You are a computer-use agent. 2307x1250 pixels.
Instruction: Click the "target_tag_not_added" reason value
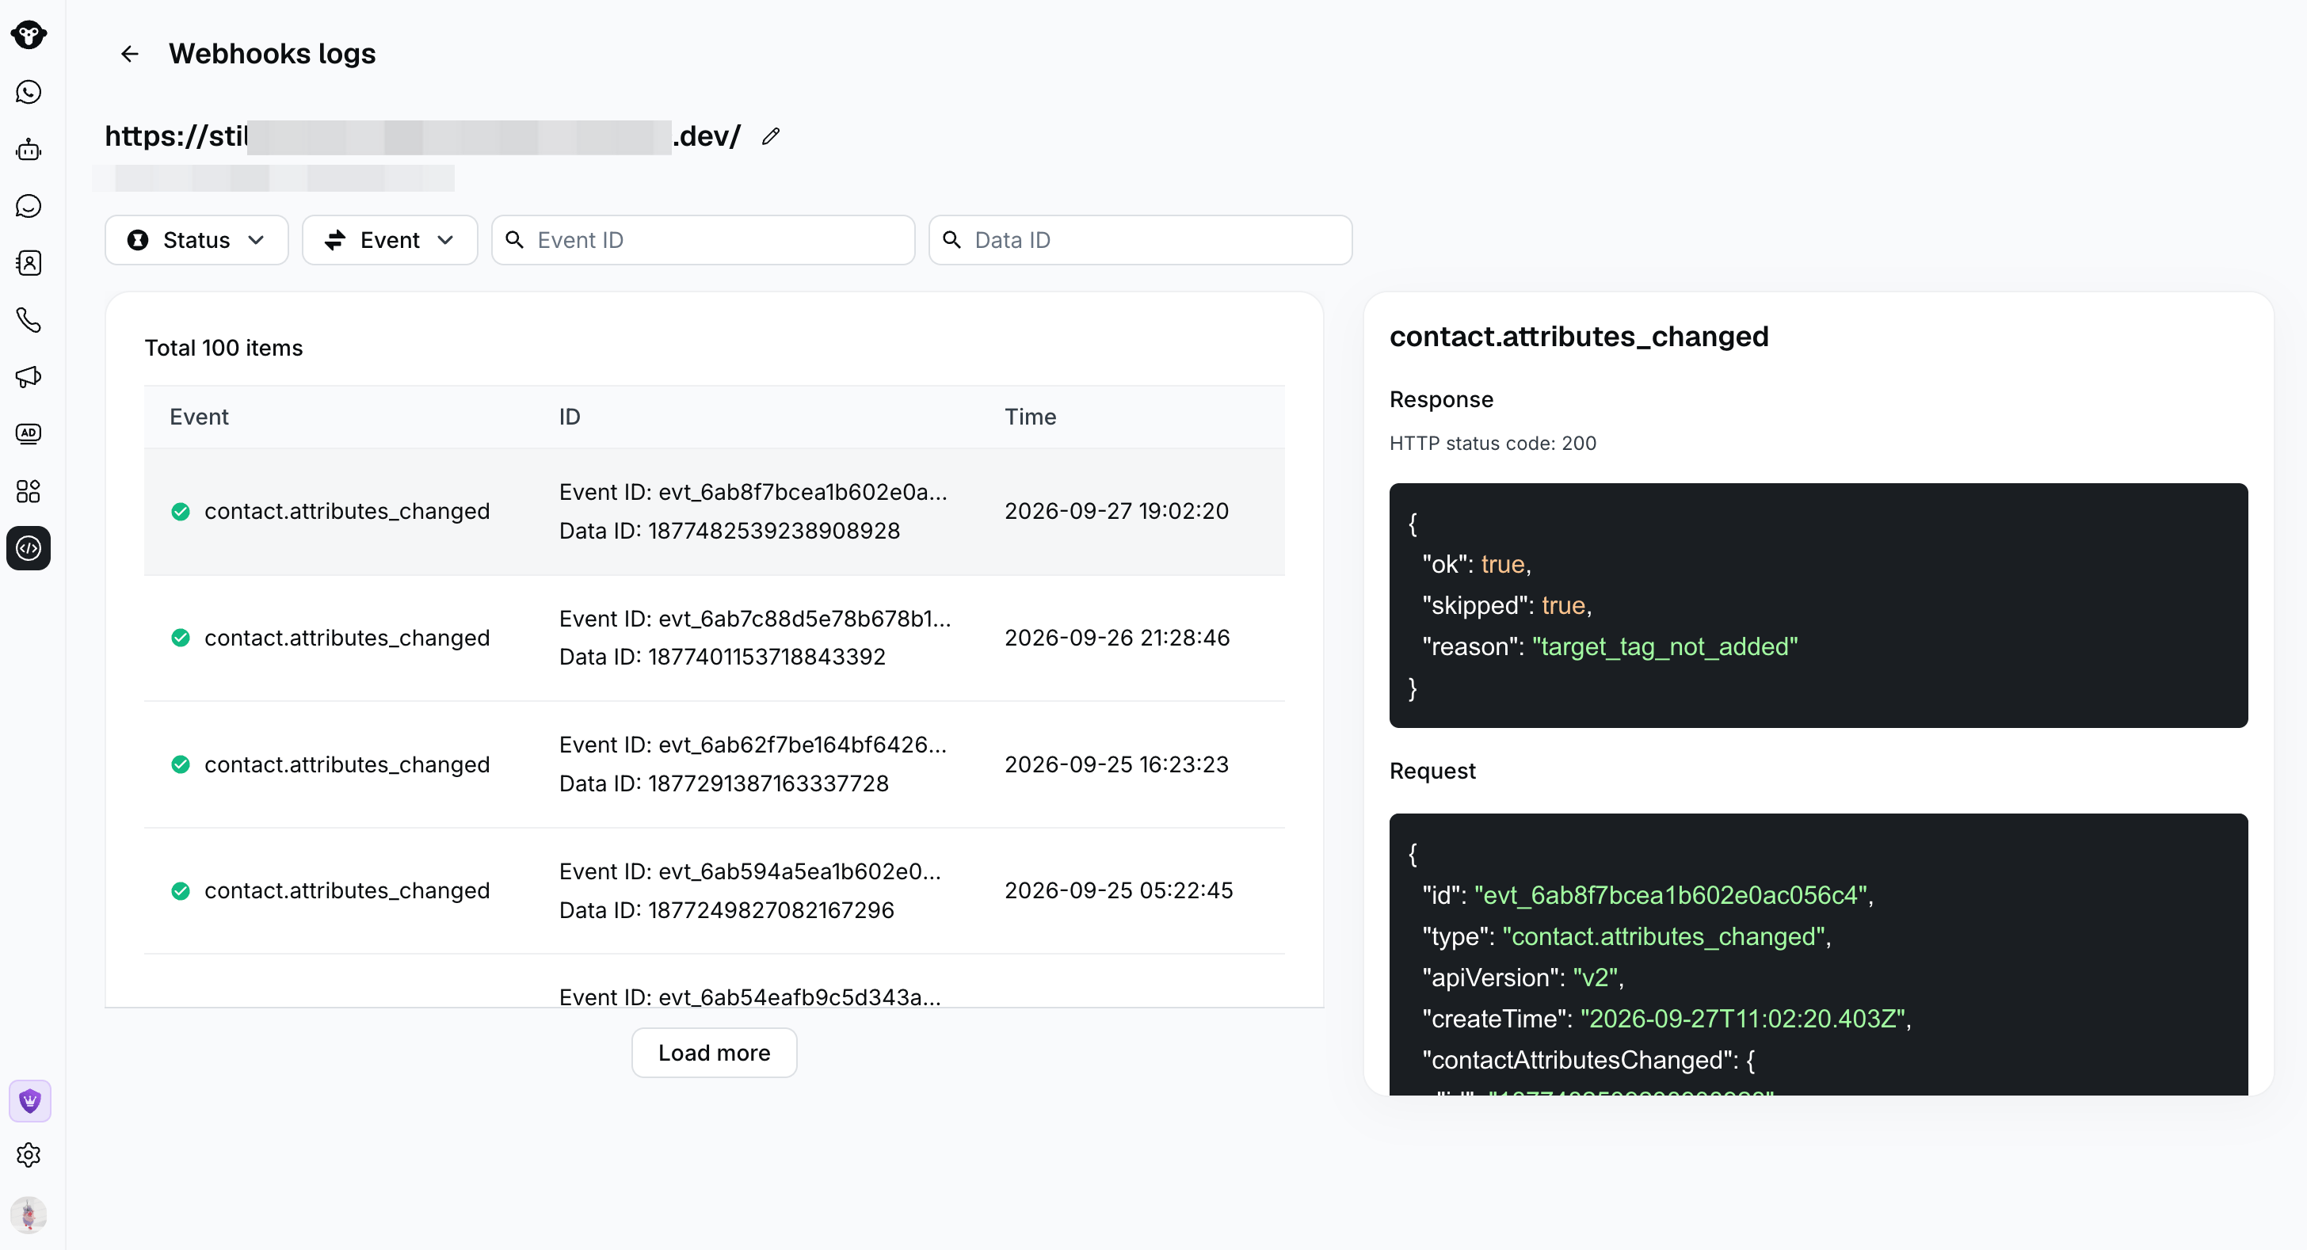[x=1664, y=646]
